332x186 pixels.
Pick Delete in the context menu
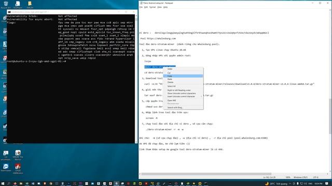click(x=183, y=82)
